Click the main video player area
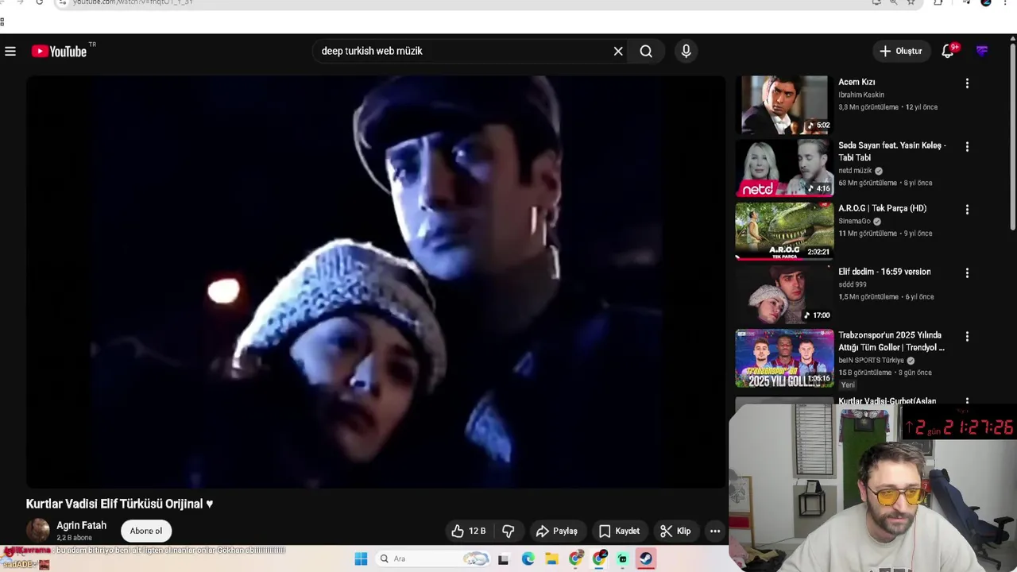Viewport: 1017px width, 572px height. point(376,281)
